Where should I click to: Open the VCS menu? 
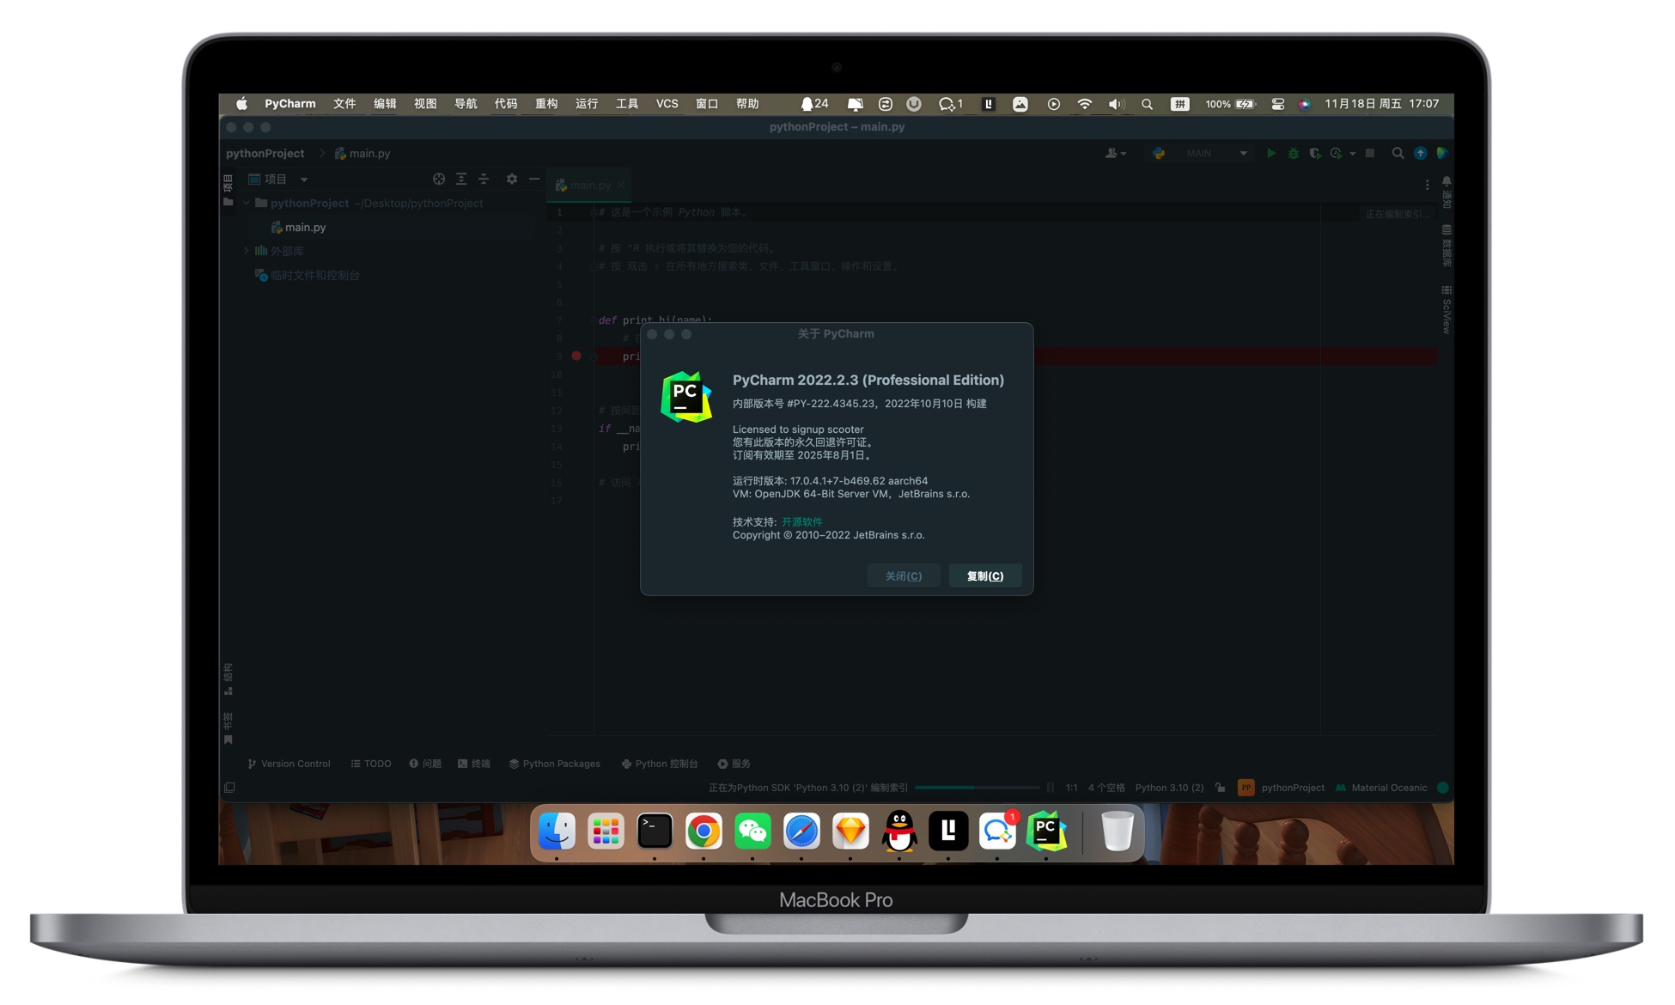[667, 104]
